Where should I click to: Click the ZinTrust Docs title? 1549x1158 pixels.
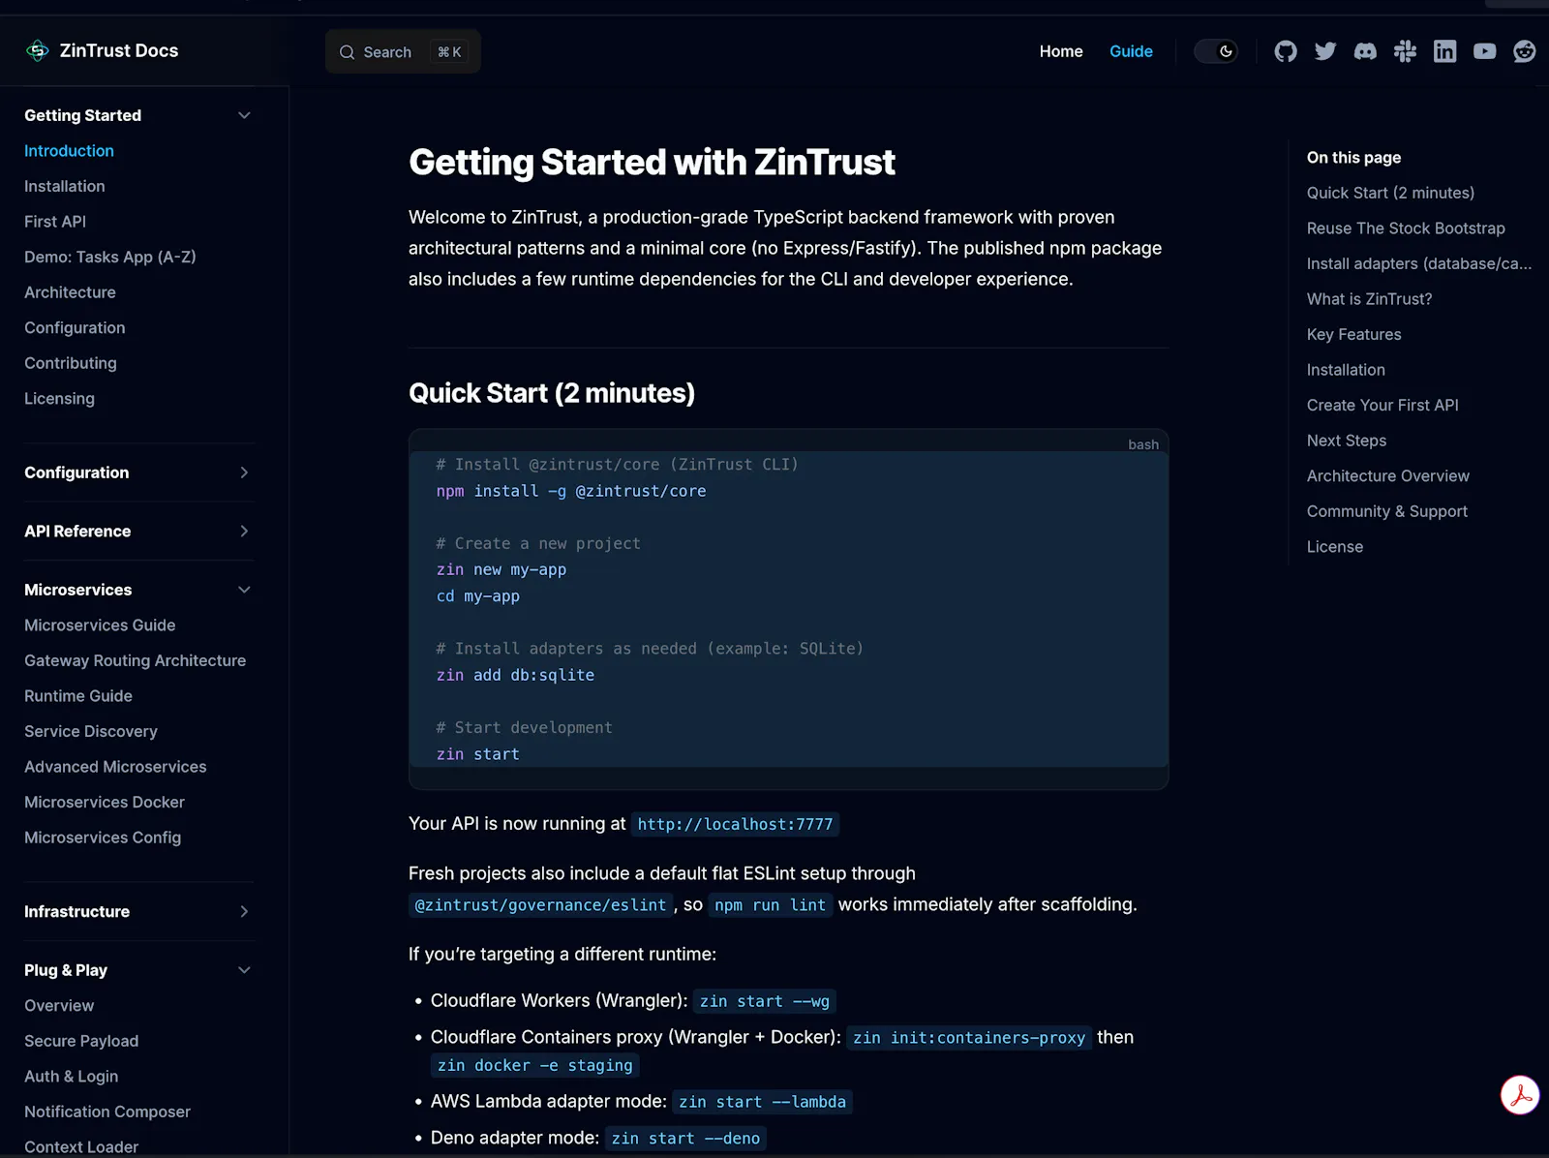click(119, 50)
